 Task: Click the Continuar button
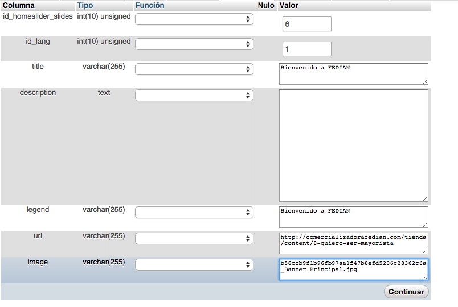(x=406, y=292)
